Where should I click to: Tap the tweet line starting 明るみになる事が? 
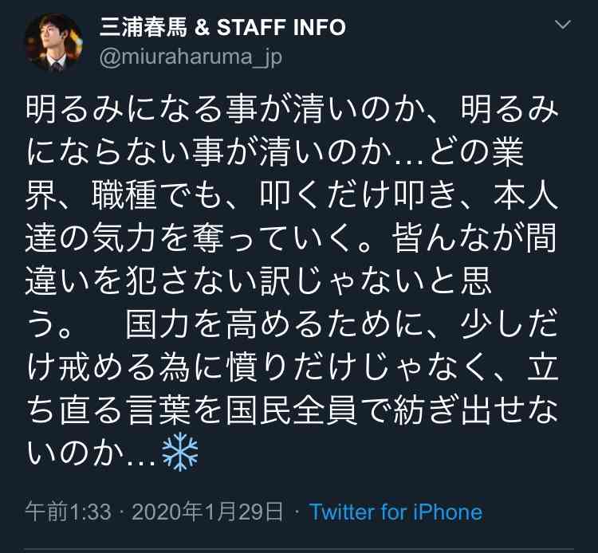(292, 110)
